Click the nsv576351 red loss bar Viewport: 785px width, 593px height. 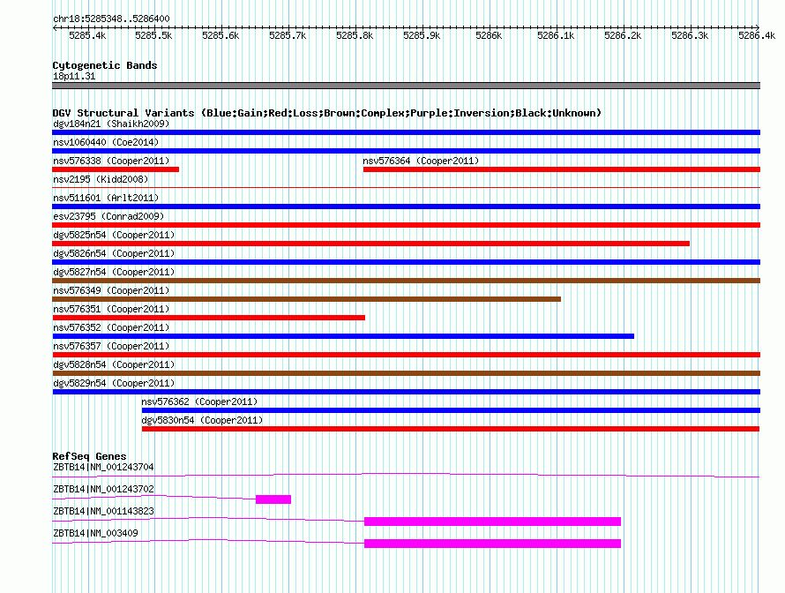click(x=209, y=318)
